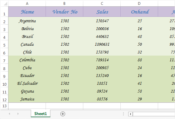Select column A header
Screen dimensions: 175x119
point(27,4)
